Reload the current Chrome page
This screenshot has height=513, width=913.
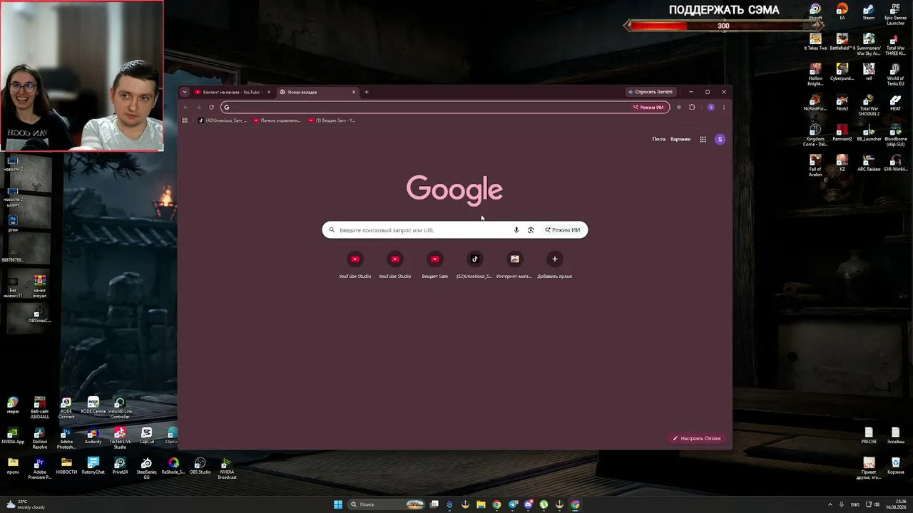(211, 108)
